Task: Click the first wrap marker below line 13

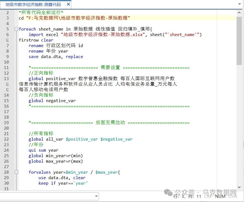Action: click(x=7, y=84)
